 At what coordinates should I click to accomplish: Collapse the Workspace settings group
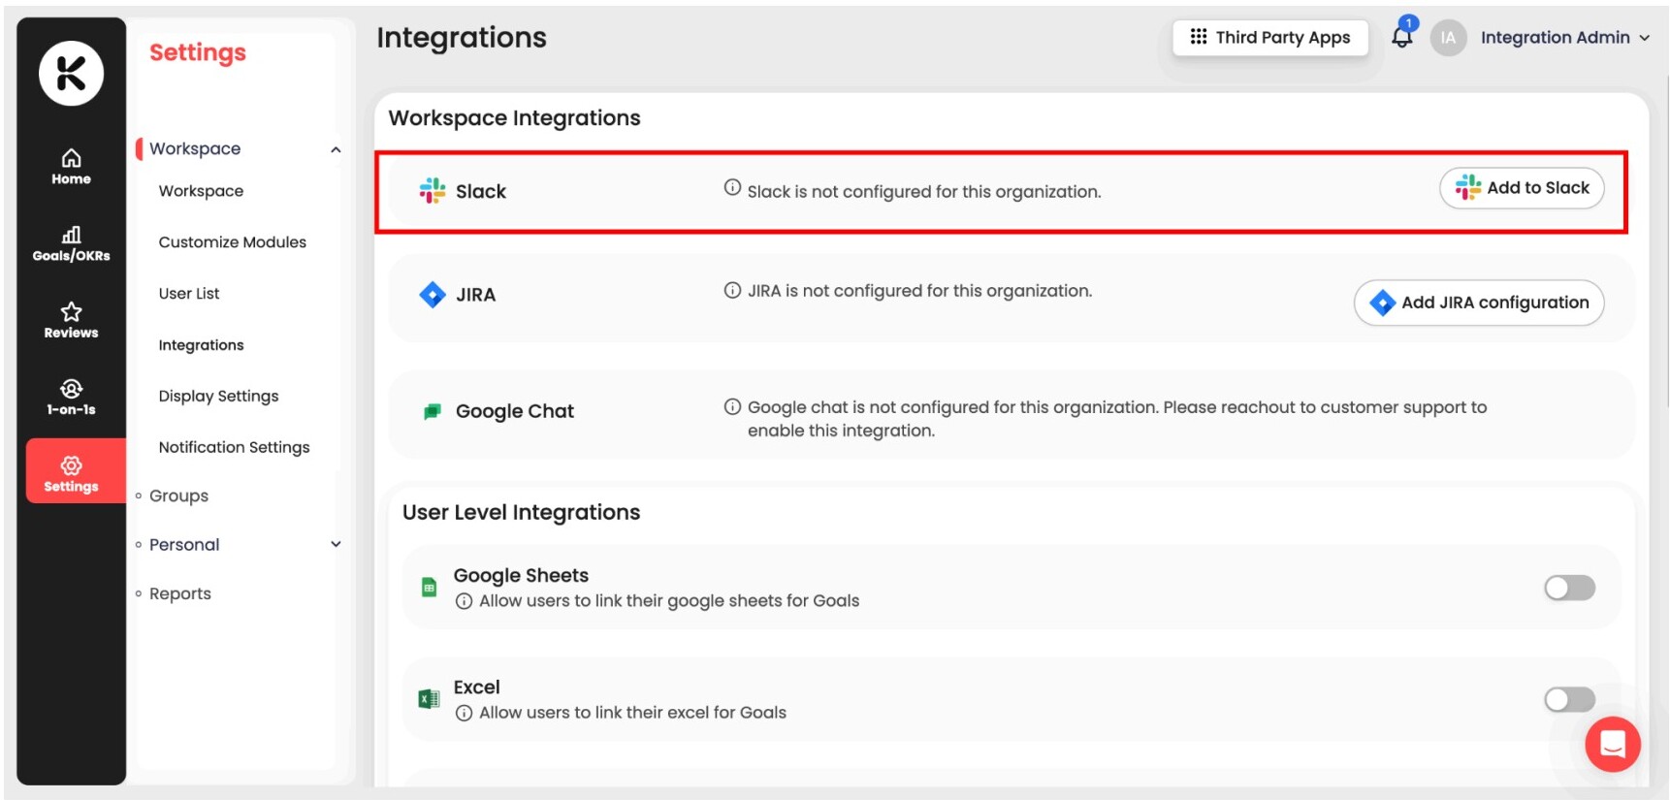[336, 149]
